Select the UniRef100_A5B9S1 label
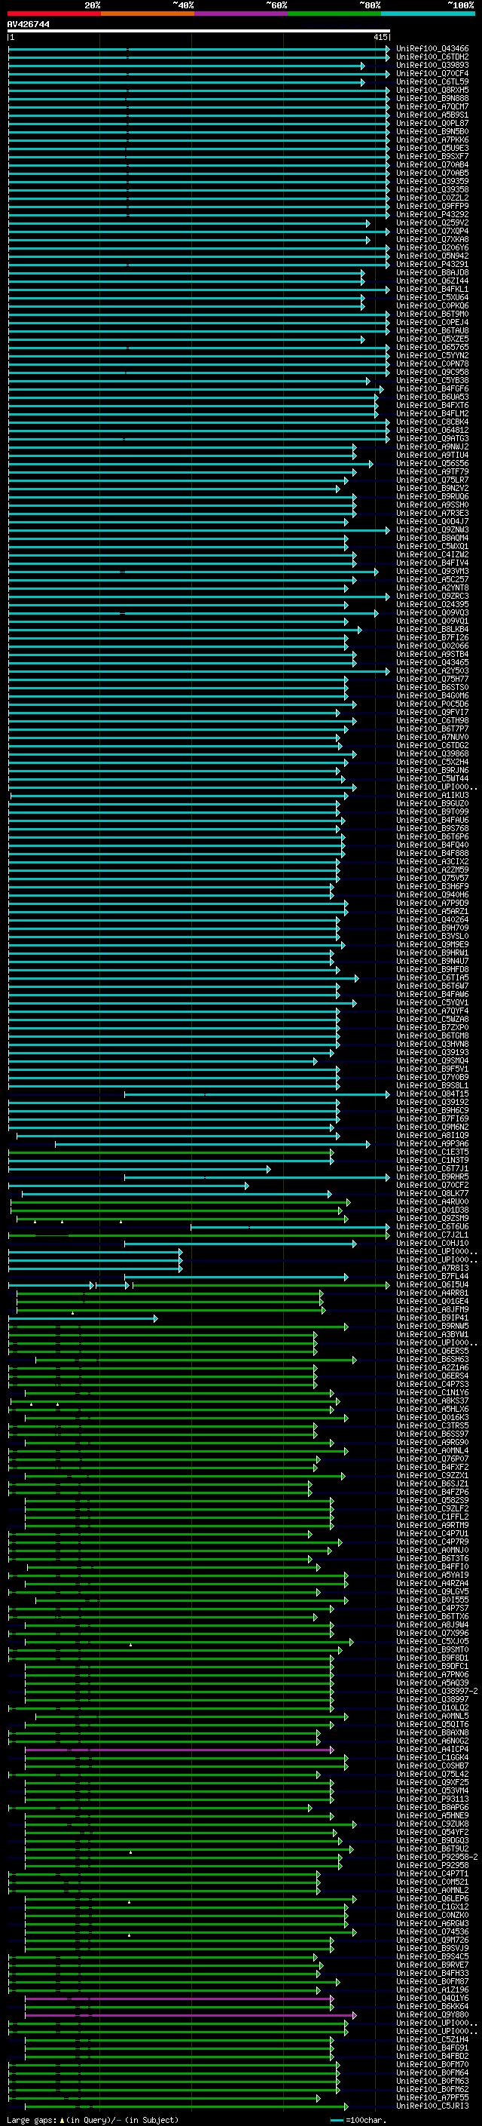The image size is (482, 2126). click(432, 115)
